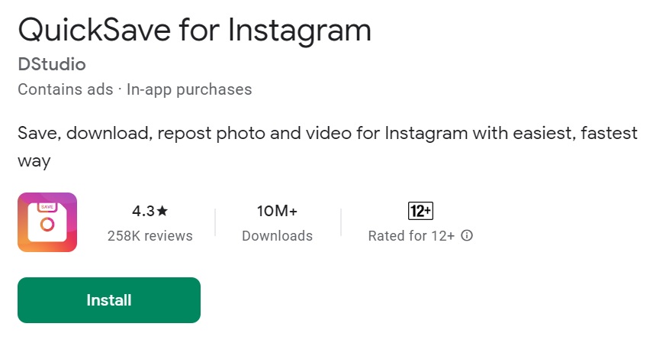Click the 4.3 rating number
The image size is (653, 343).
[x=143, y=211]
